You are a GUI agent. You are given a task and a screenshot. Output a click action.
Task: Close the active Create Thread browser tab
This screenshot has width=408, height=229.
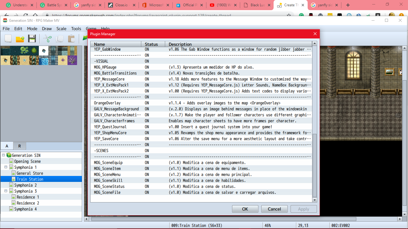pyautogui.click(x=303, y=5)
